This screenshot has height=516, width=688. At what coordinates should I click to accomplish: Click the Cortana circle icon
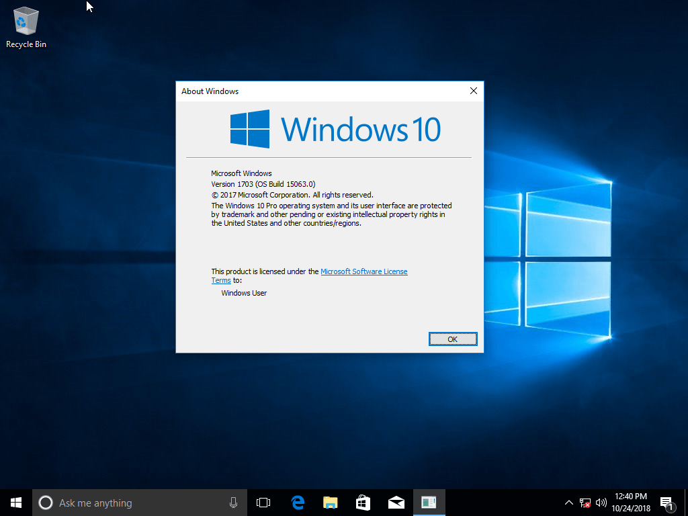pyautogui.click(x=46, y=503)
